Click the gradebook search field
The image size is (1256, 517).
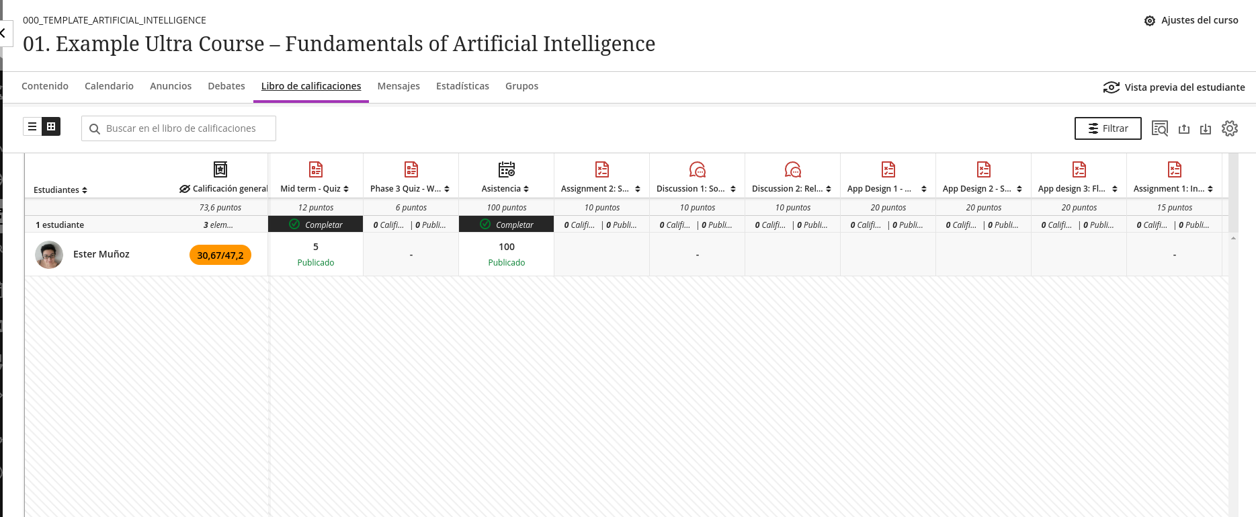(x=179, y=128)
